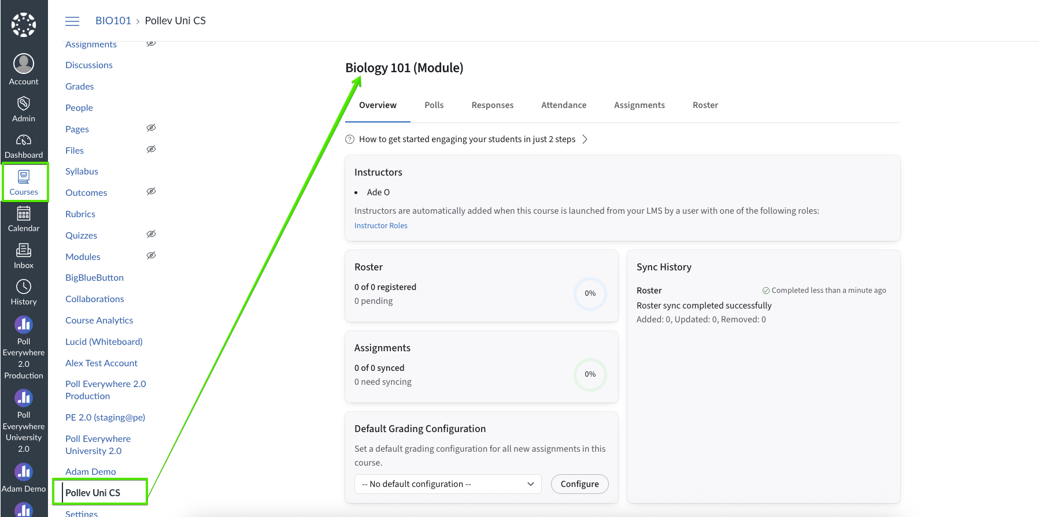Open the Inbox from the sidebar
The width and height of the screenshot is (1039, 517).
(24, 255)
